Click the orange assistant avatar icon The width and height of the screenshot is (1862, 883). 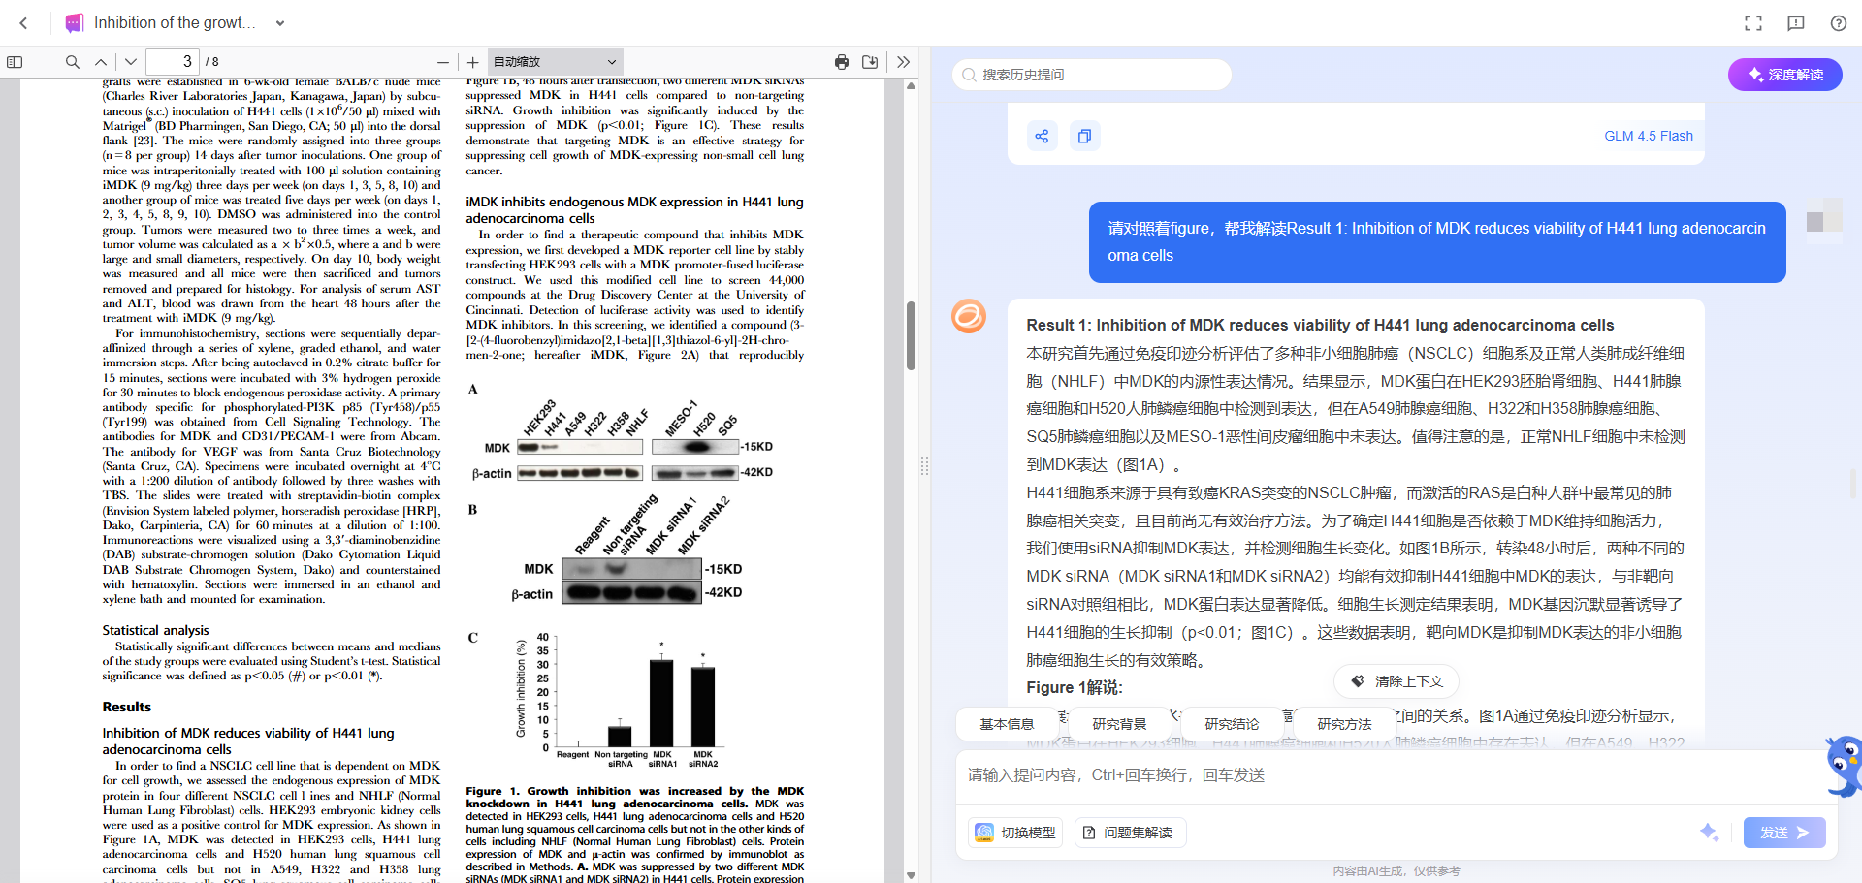[969, 316]
